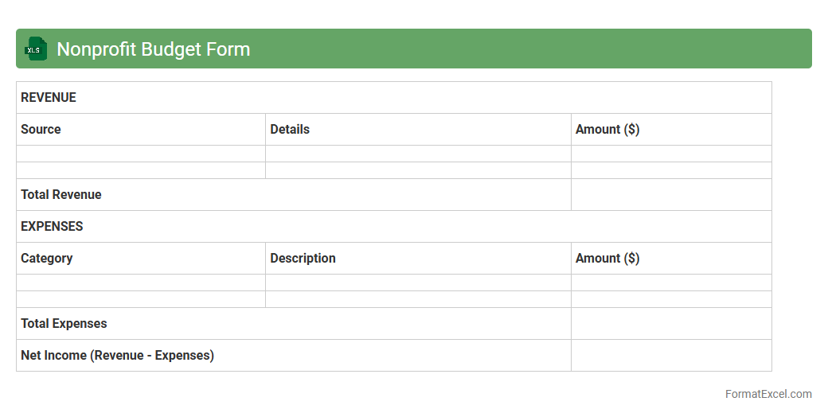
Task: Click the XLS file icon in header
Action: coord(36,49)
